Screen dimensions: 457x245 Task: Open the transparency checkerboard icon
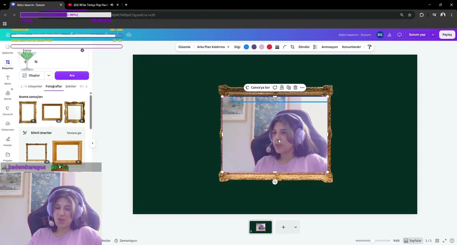click(x=315, y=47)
